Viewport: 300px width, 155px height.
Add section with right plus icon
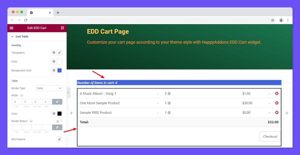[x=287, y=113]
